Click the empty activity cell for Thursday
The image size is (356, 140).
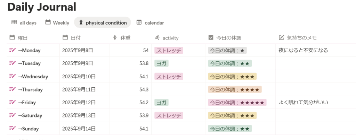(178, 89)
